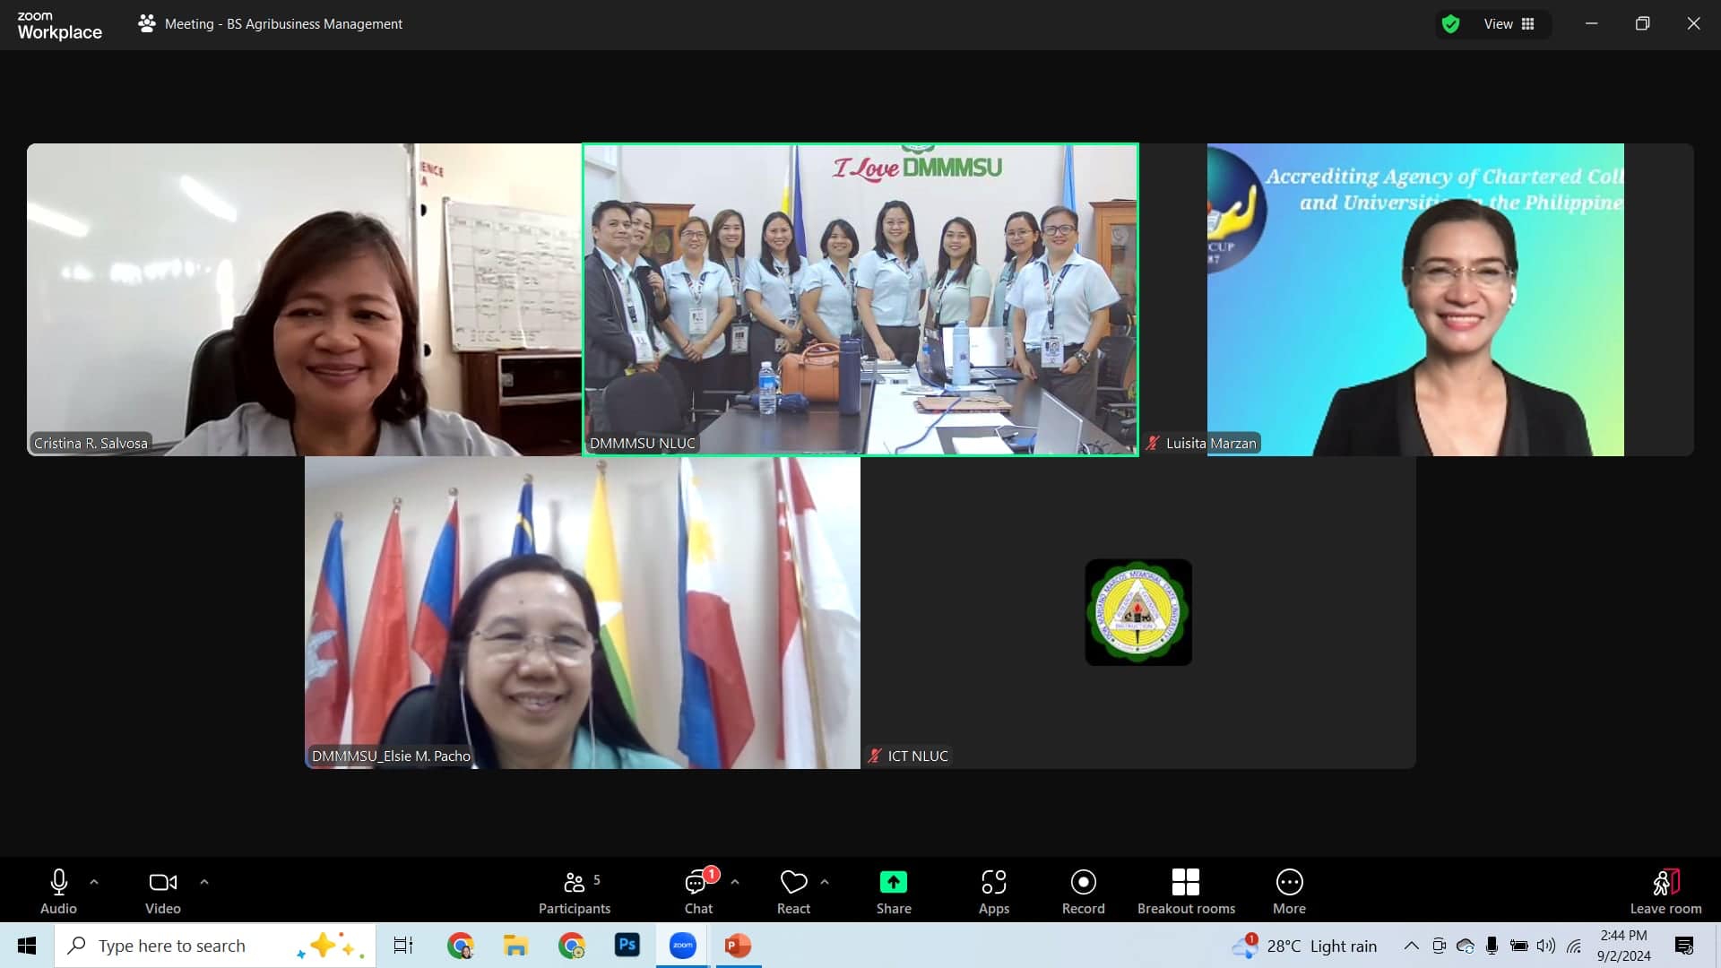The width and height of the screenshot is (1721, 968).
Task: Click the OneDrive tray icon
Action: click(1466, 946)
